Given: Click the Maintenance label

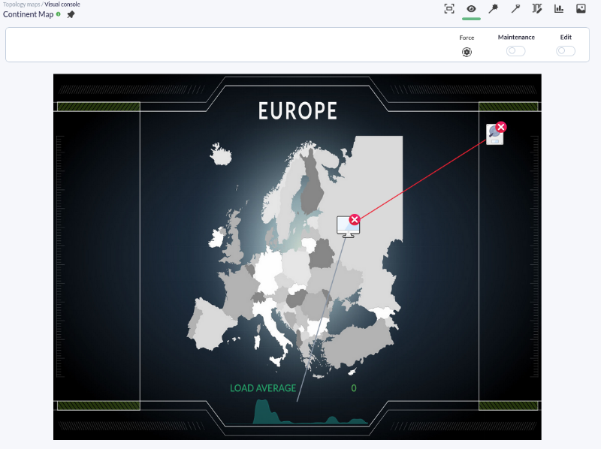Looking at the screenshot, I should pyautogui.click(x=516, y=37).
